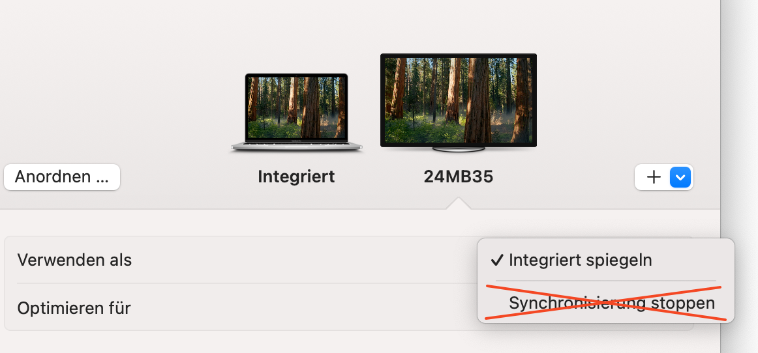Open the blue chevron dropdown beside plus
The height and width of the screenshot is (353, 758).
[680, 177]
